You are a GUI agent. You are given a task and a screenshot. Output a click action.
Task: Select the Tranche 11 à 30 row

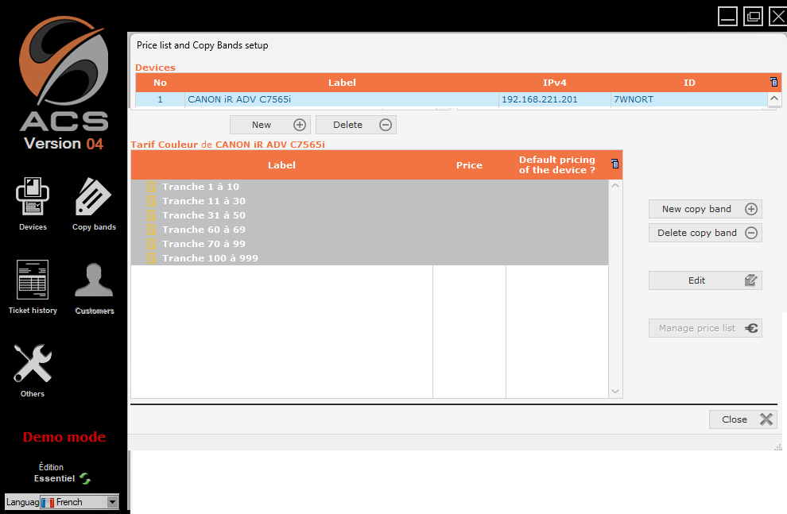tap(370, 201)
